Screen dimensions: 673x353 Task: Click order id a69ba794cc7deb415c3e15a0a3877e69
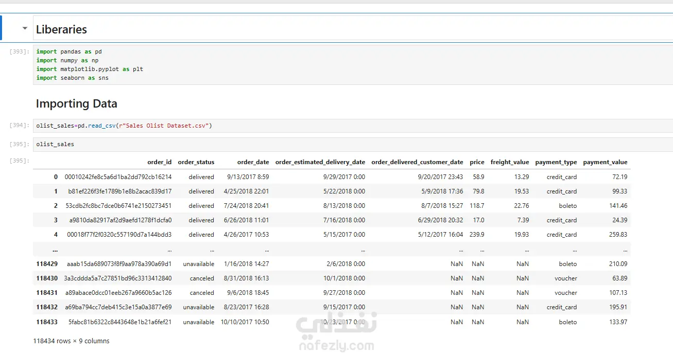[119, 307]
